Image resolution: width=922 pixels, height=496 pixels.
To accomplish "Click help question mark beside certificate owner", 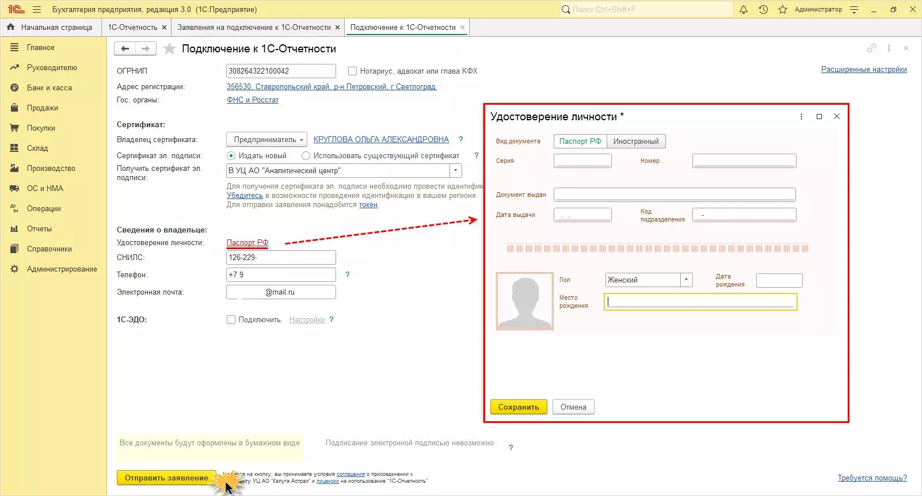I will pyautogui.click(x=460, y=139).
